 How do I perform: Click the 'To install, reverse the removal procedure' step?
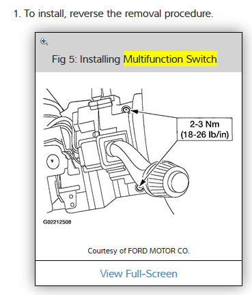113,14
